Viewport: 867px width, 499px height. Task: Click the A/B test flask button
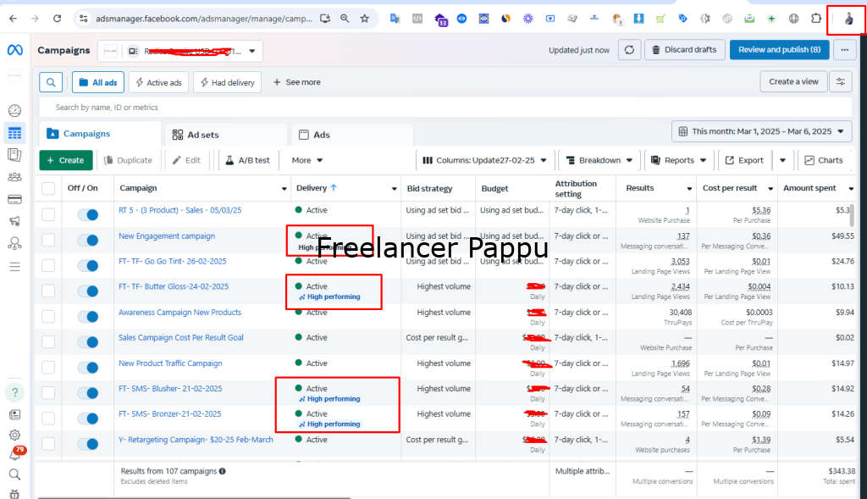[x=247, y=160]
